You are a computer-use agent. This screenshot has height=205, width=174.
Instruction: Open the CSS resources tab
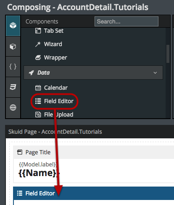click(x=13, y=87)
